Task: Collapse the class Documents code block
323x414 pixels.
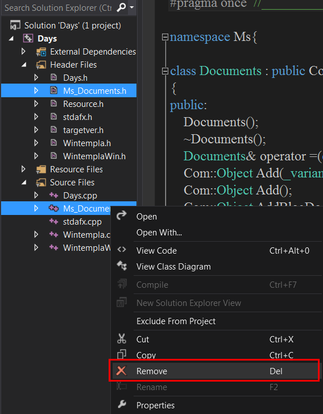Action: click(165, 71)
